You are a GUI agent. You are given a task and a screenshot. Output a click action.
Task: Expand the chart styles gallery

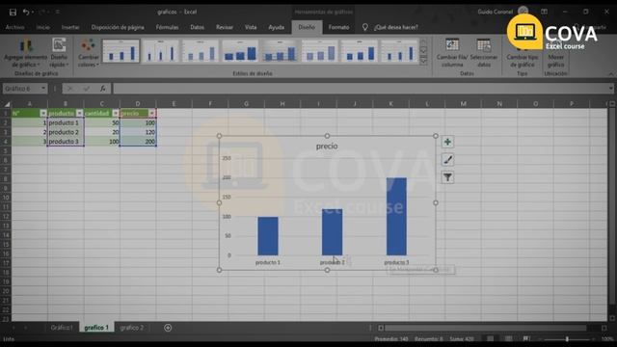point(423,61)
